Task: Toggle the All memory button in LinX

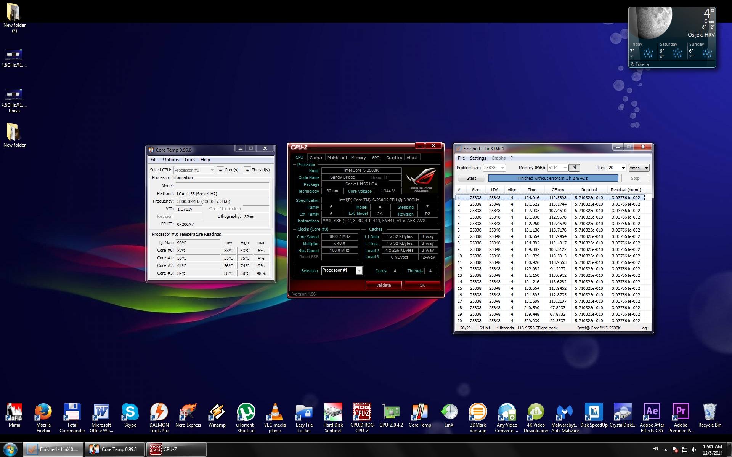Action: (574, 168)
